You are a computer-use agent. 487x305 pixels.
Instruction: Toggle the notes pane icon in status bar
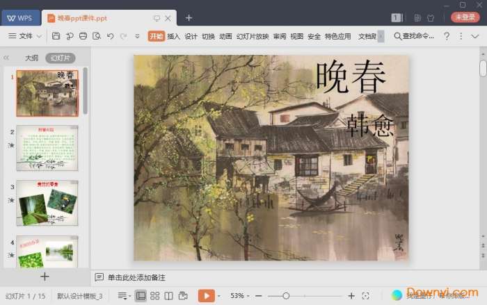(x=122, y=296)
